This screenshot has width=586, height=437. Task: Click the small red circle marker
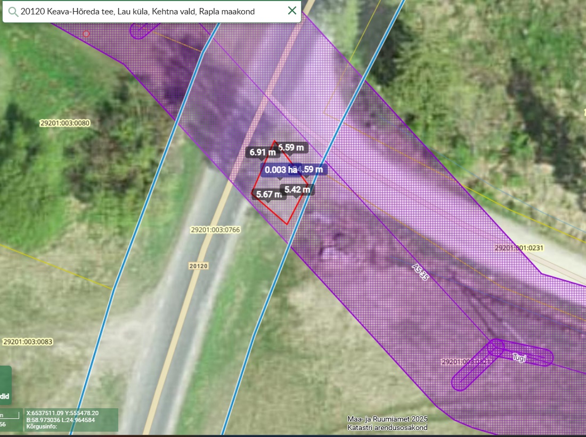pos(86,34)
